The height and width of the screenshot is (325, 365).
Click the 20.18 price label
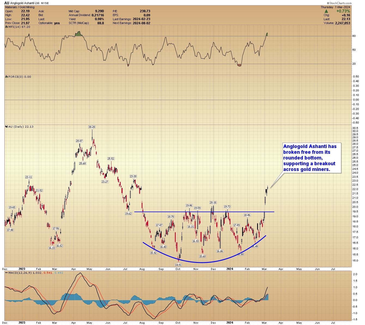[213, 202]
